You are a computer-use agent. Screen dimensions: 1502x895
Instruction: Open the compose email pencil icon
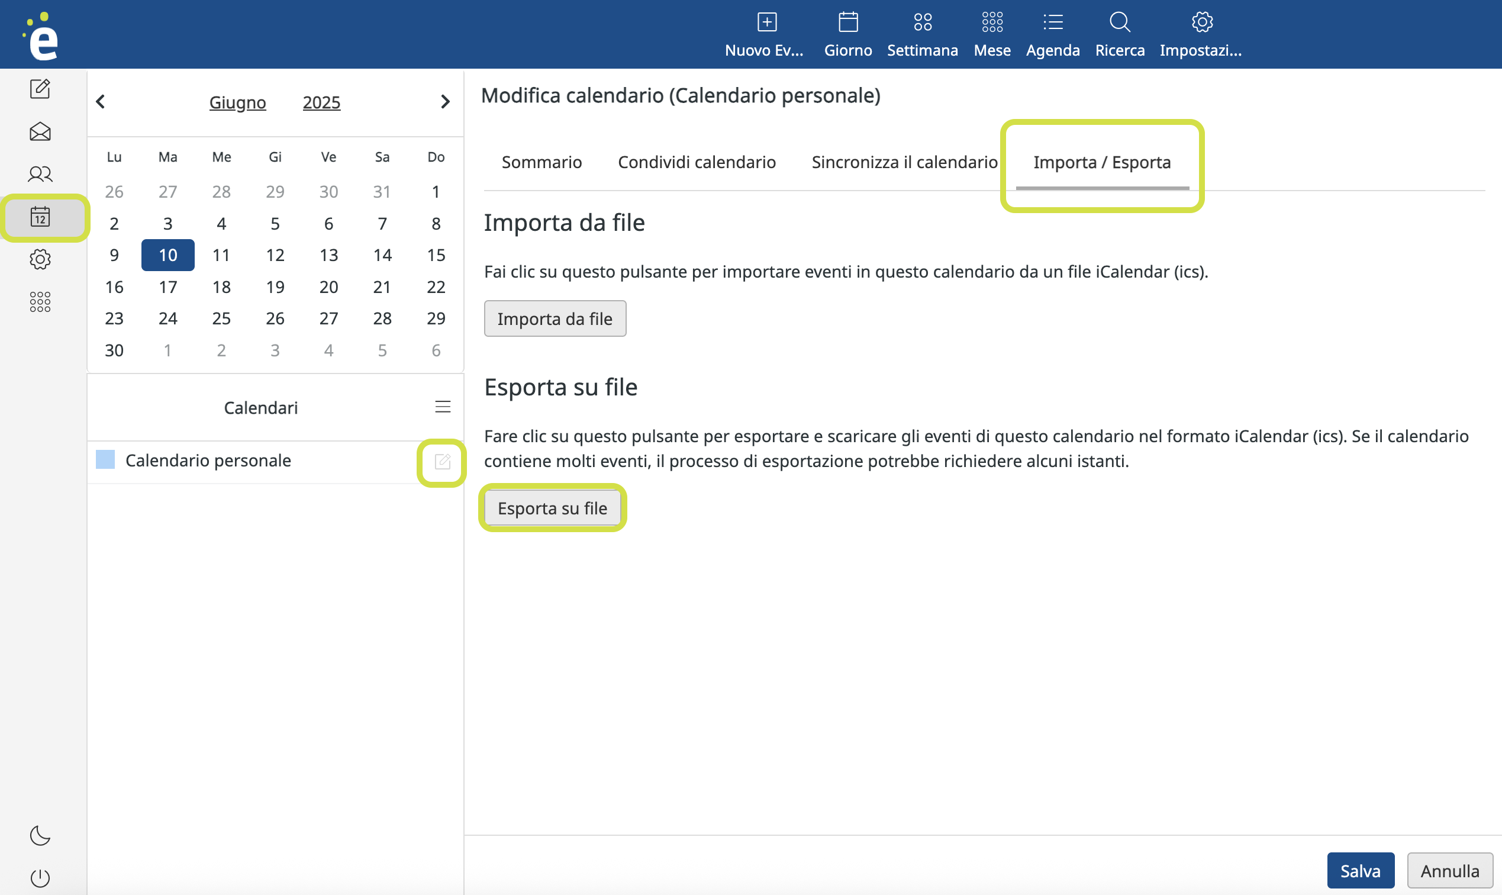pos(40,89)
